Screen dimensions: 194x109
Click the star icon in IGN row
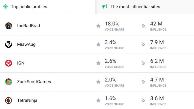coord(98,63)
